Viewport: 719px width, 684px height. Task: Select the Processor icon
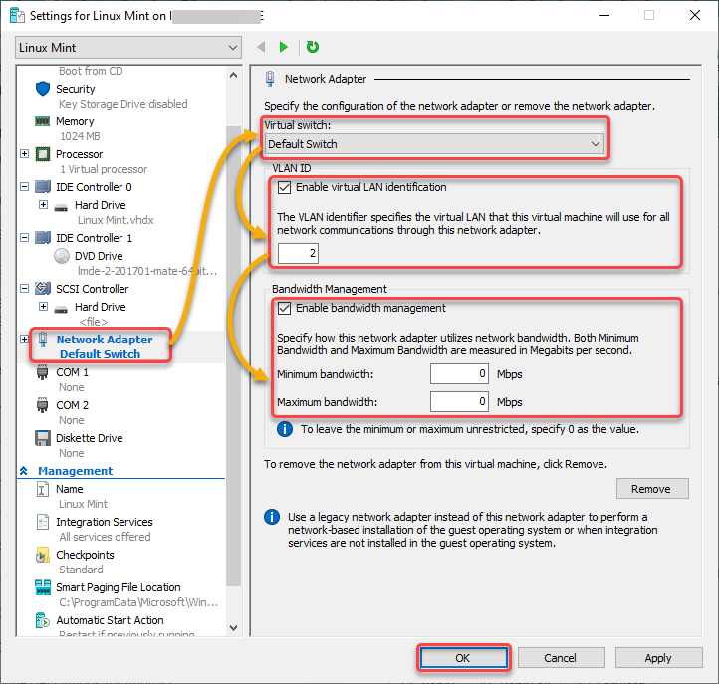tap(43, 154)
